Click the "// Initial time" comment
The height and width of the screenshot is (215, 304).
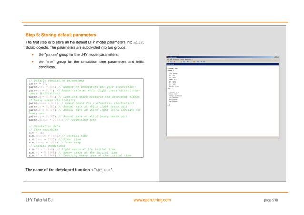click(x=75, y=136)
